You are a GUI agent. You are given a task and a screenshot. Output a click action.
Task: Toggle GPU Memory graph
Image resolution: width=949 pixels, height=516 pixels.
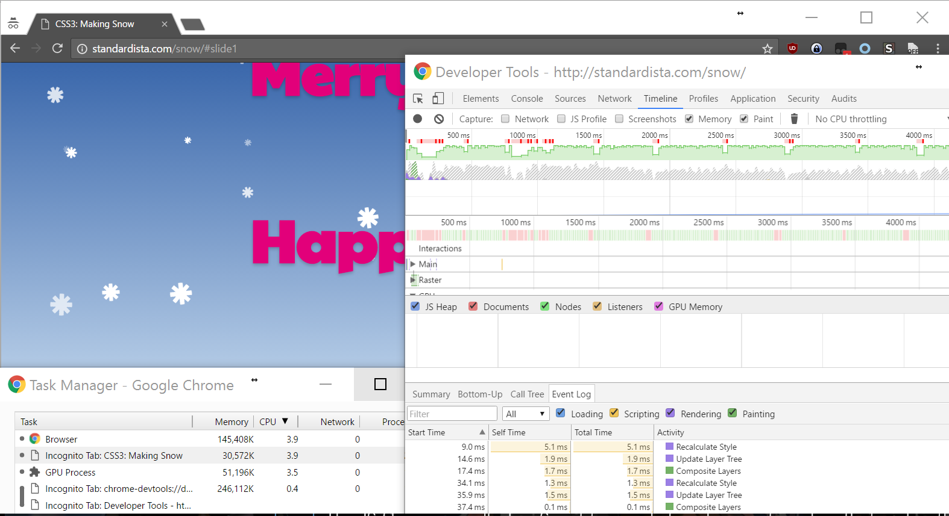(659, 306)
